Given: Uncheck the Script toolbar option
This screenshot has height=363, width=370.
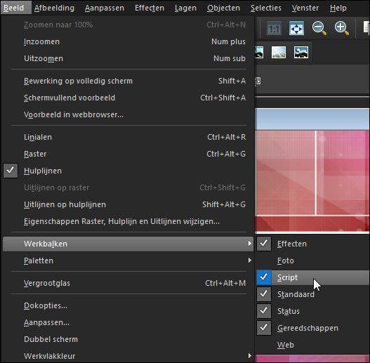Looking at the screenshot, I should [264, 277].
